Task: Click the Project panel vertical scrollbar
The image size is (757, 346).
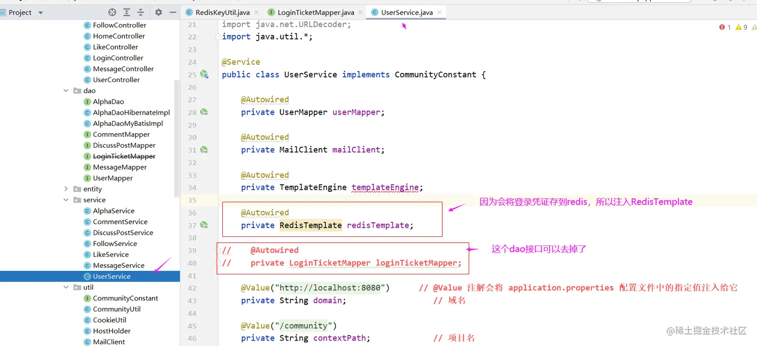Action: click(176, 138)
